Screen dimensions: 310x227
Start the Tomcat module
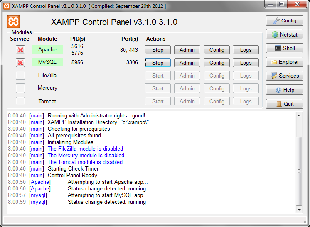157,101
